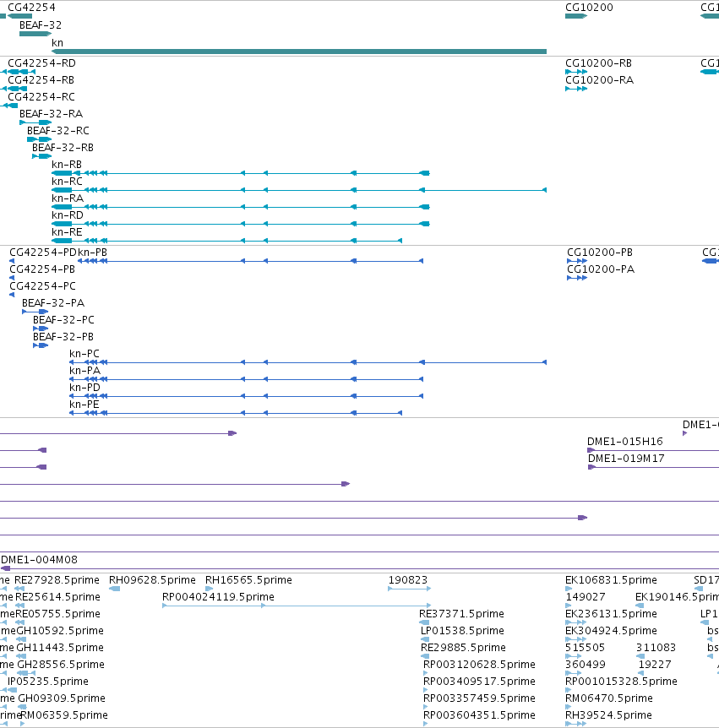Open transcript label BEAF-32-RB
The width and height of the screenshot is (719, 728).
pos(63,148)
